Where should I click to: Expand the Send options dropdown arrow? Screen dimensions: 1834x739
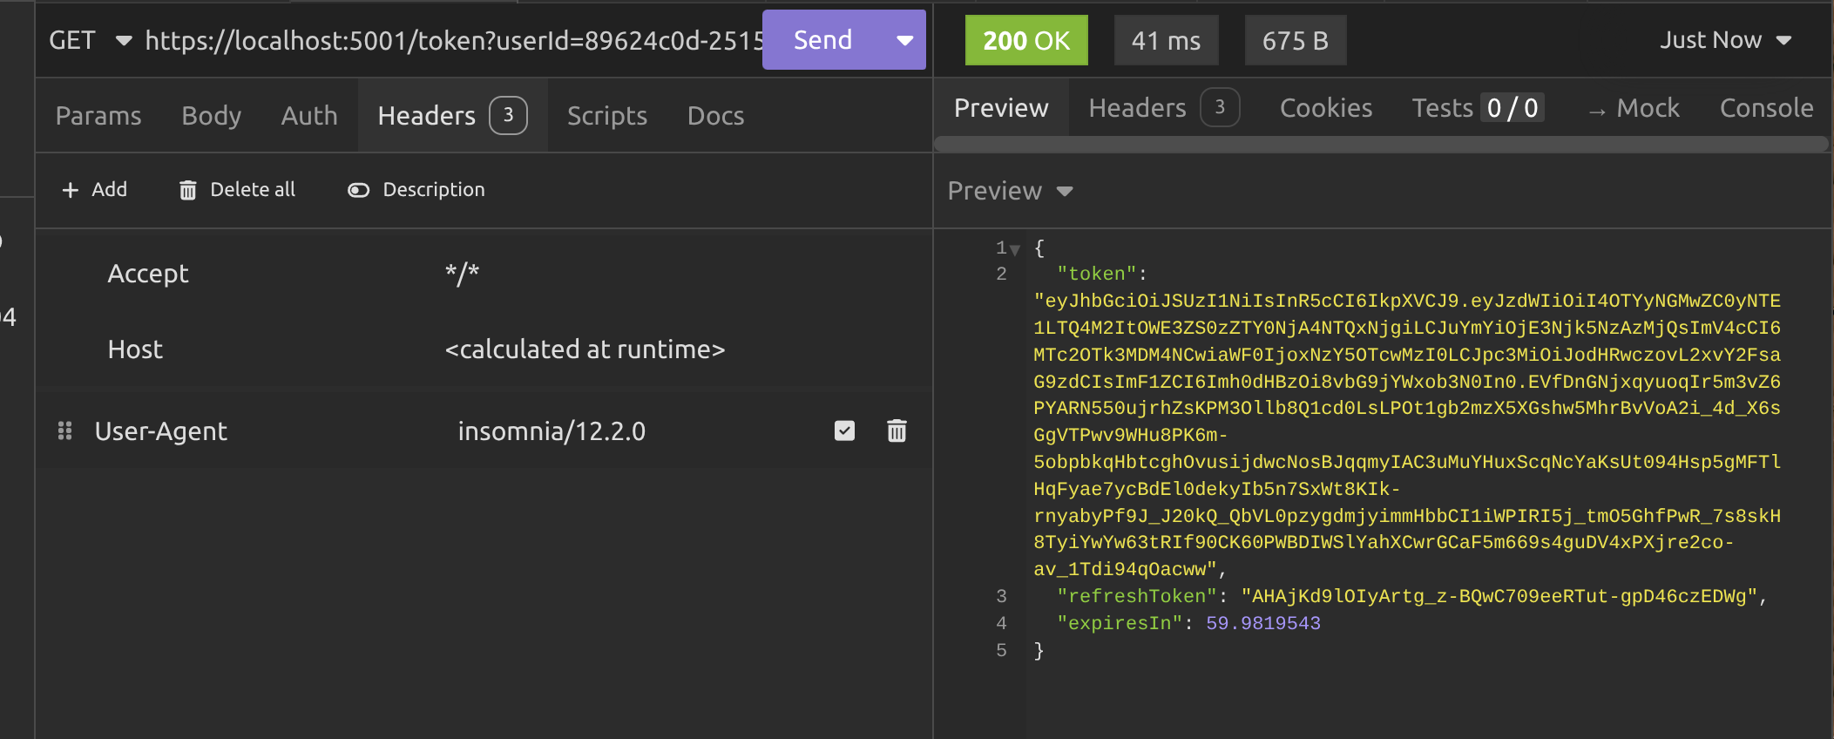point(905,40)
